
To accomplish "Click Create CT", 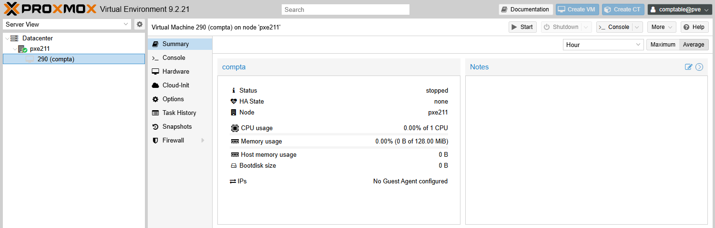I will coord(623,9).
